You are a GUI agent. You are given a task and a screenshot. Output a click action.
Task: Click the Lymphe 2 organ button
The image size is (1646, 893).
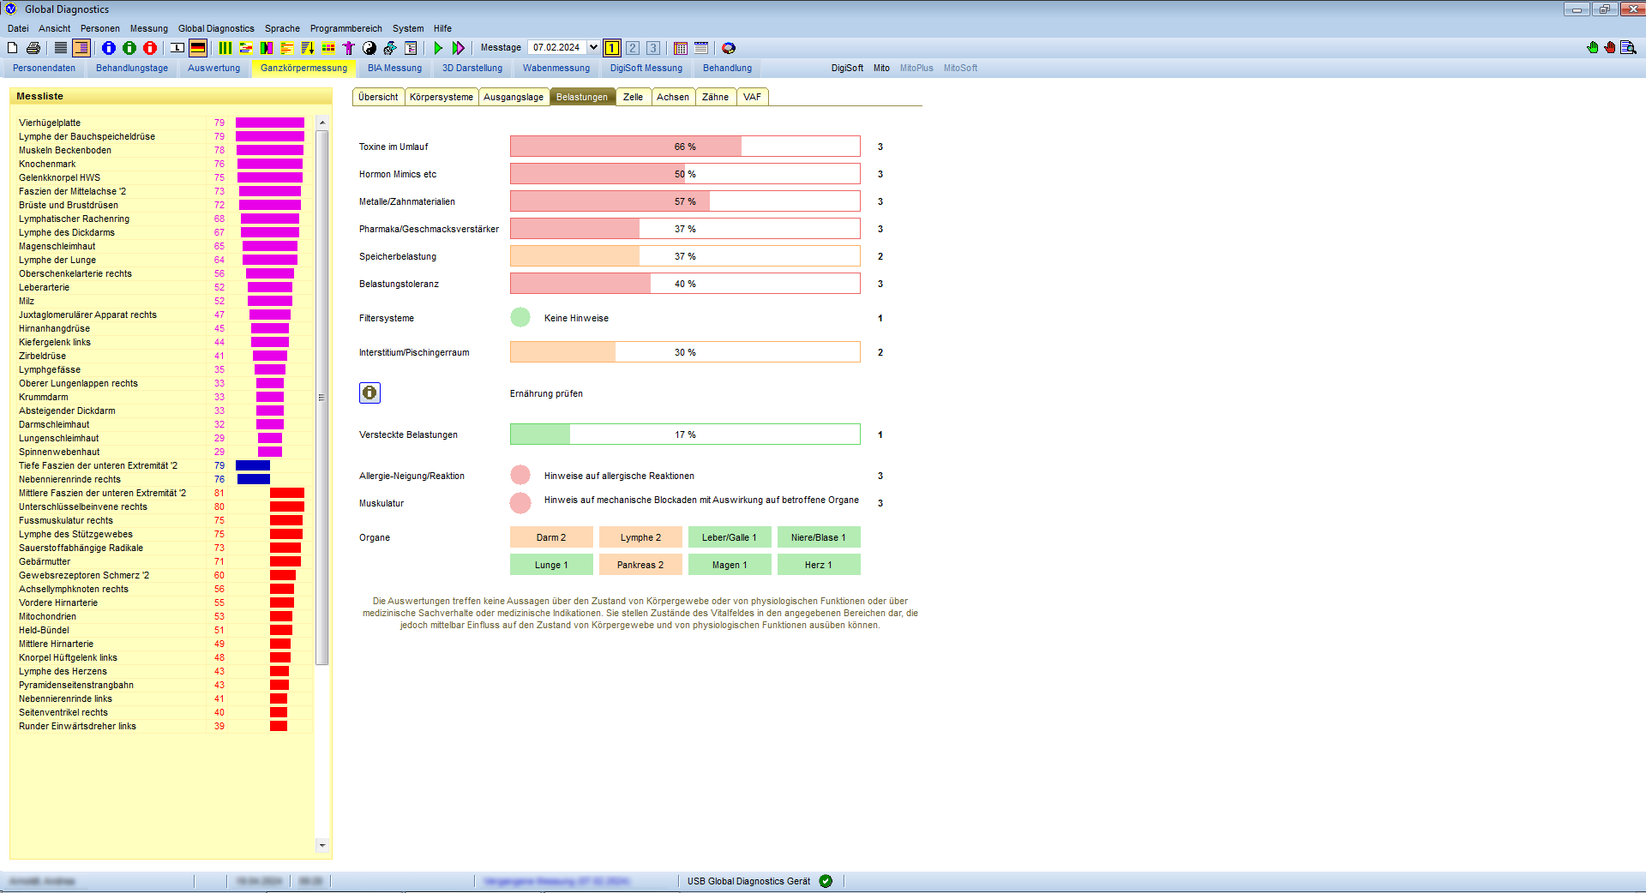(641, 537)
